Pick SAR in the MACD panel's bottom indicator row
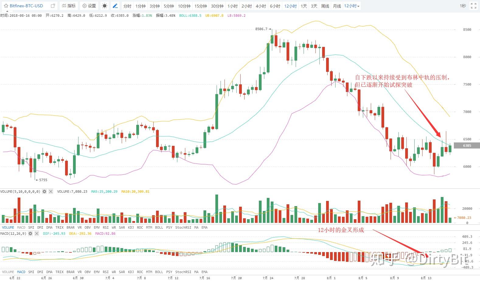 (122, 272)
